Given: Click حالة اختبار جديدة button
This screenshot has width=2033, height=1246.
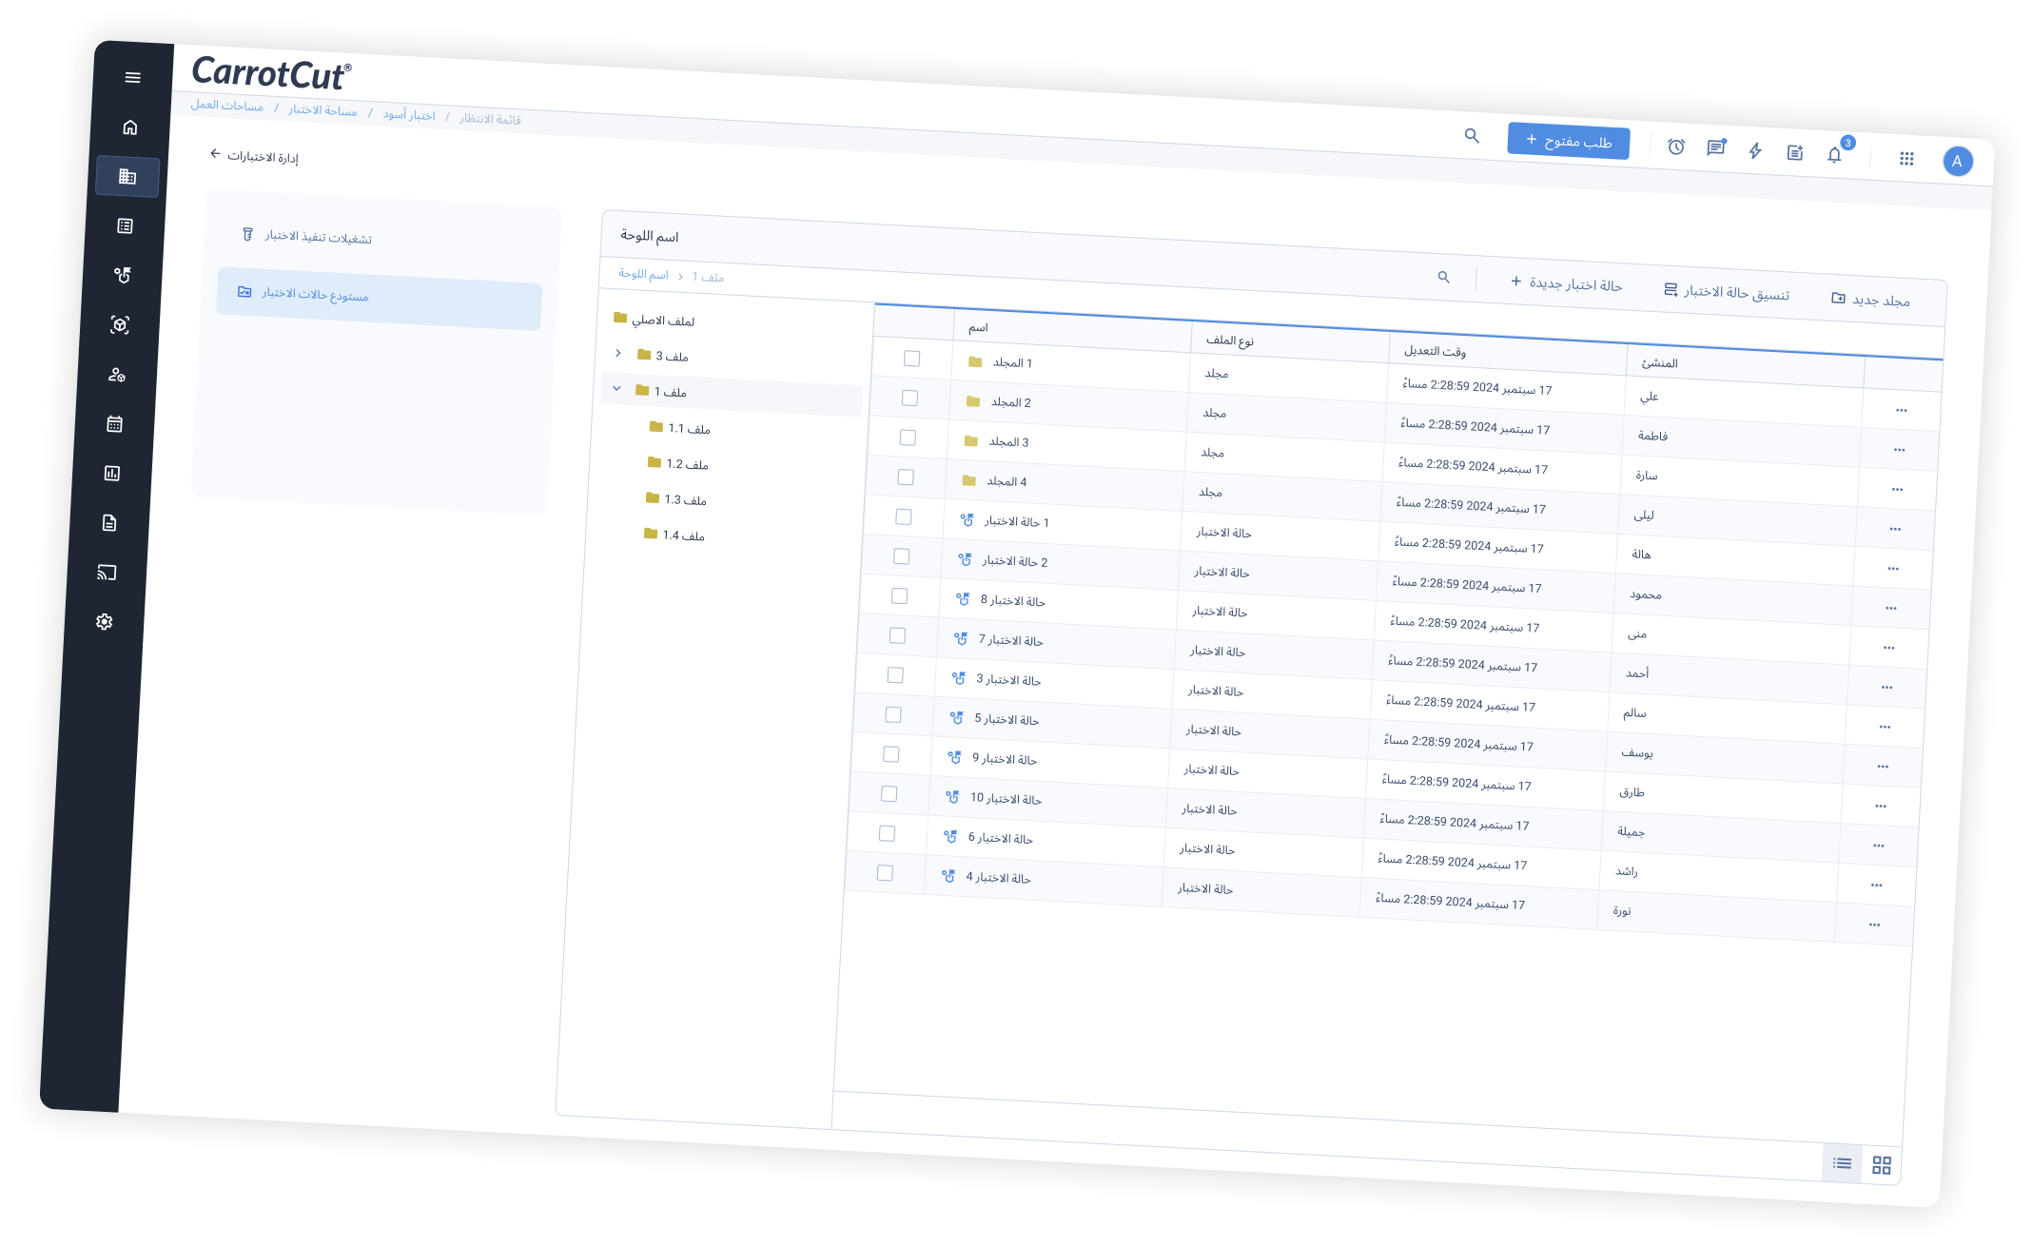Looking at the screenshot, I should pos(1566,283).
